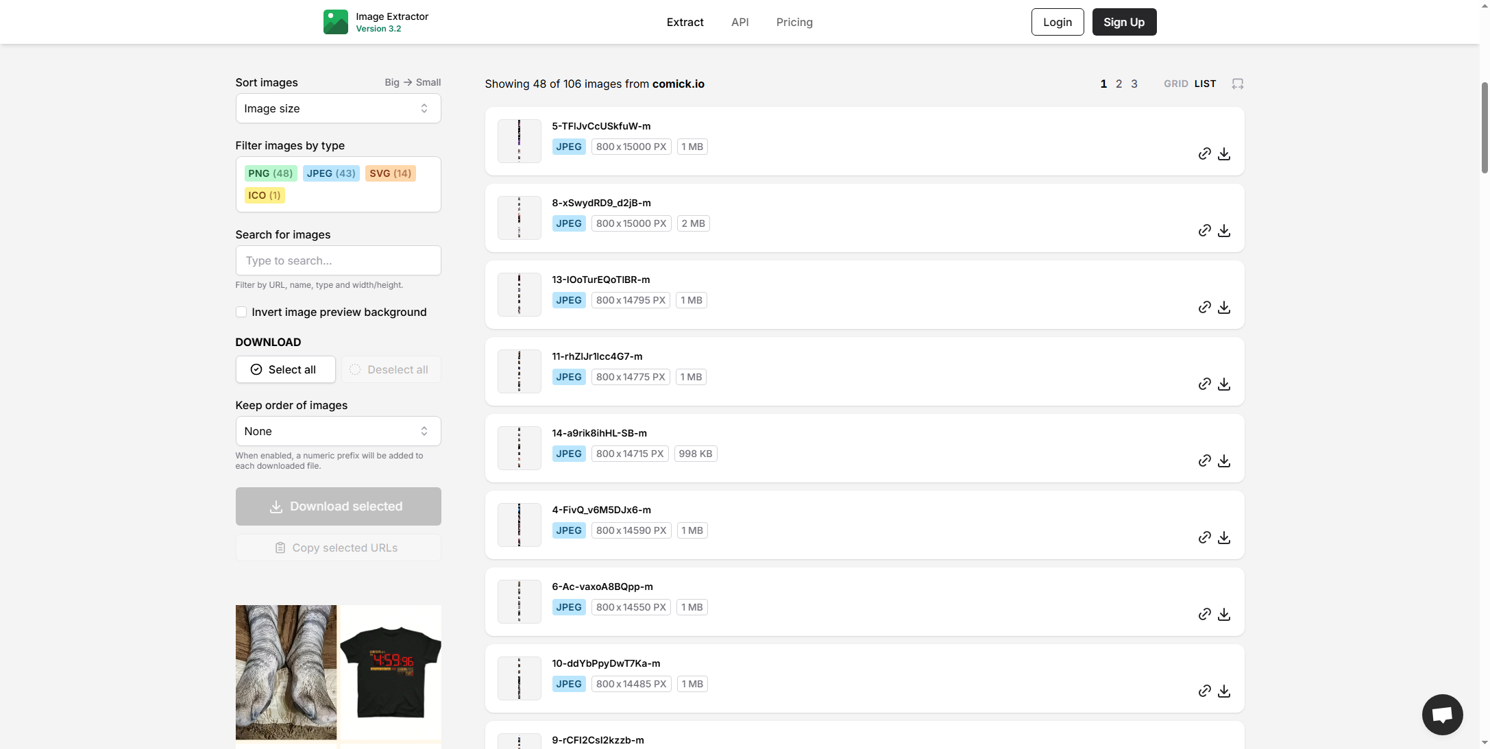Click the page vertical scrollbar
1490x749 pixels.
(1485, 127)
